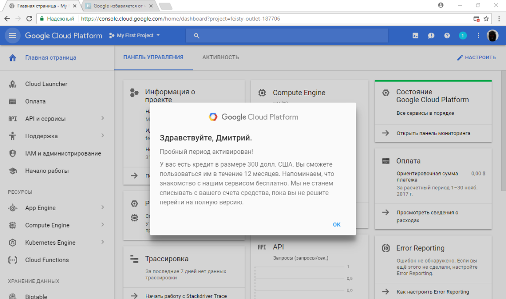Viewport: 506px width, 299px height.
Task: Expand the API и сервисы submenu chevron
Action: coord(103,118)
